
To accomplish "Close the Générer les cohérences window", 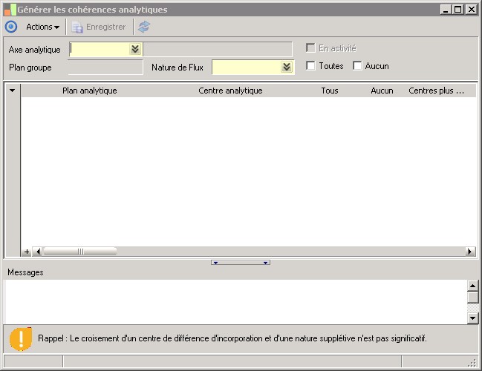I will pos(472,10).
